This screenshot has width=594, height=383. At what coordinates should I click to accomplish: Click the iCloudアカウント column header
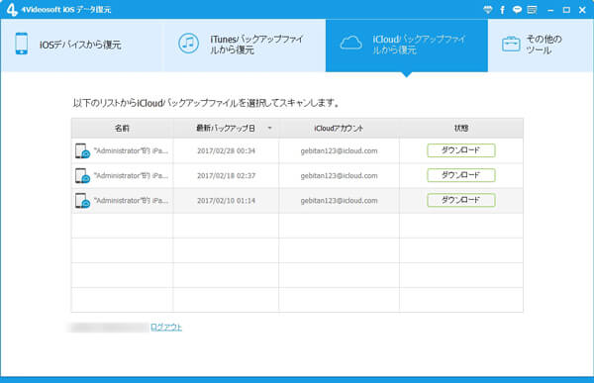coord(339,128)
